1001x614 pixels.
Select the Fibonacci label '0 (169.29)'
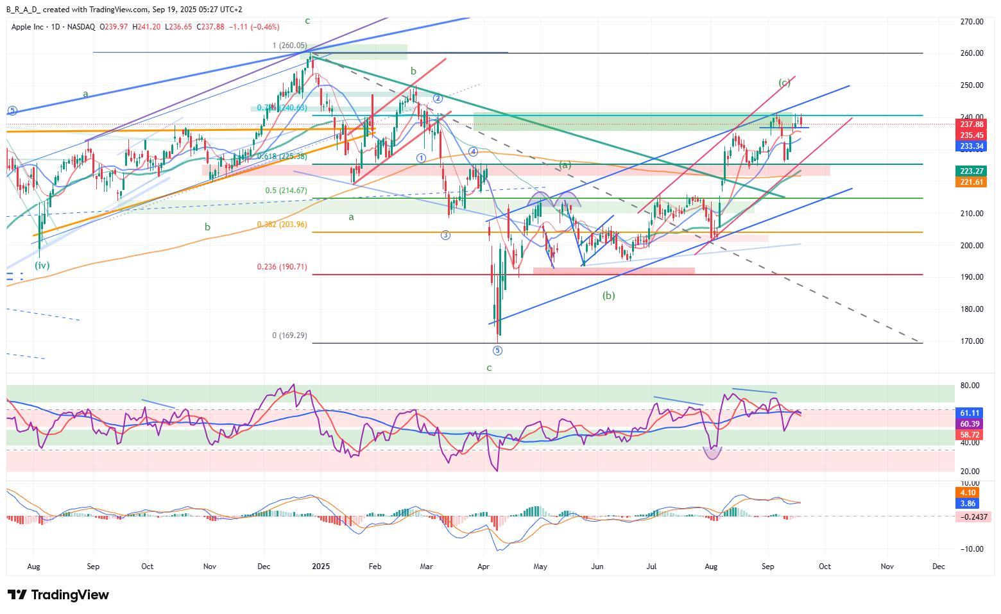click(289, 336)
